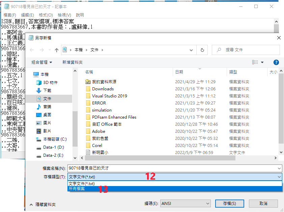284x212 pixels.
Task: Open Notepad 編輯(E) menu
Action: click(28, 15)
